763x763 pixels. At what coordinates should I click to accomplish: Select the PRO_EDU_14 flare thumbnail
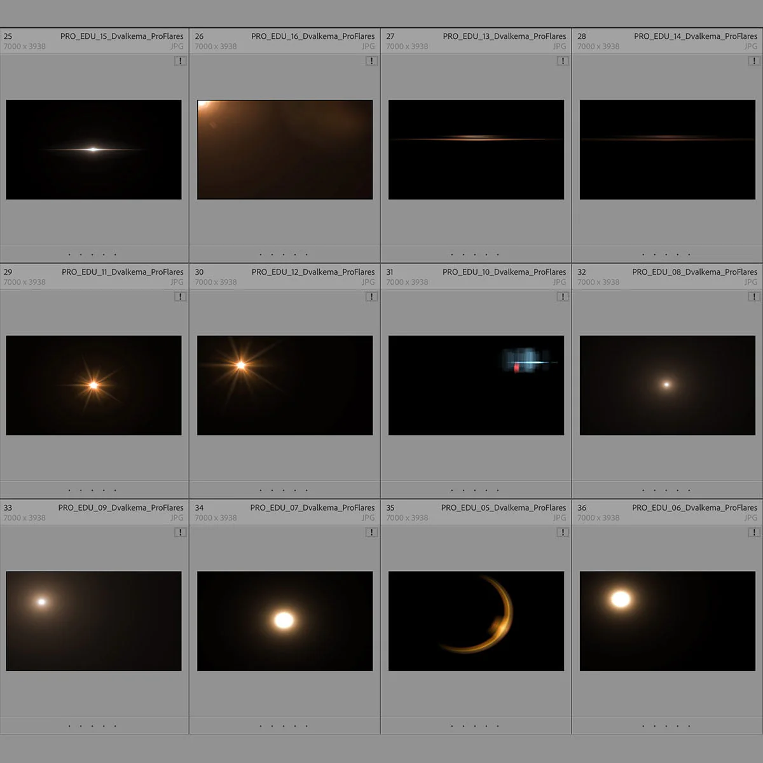point(668,149)
